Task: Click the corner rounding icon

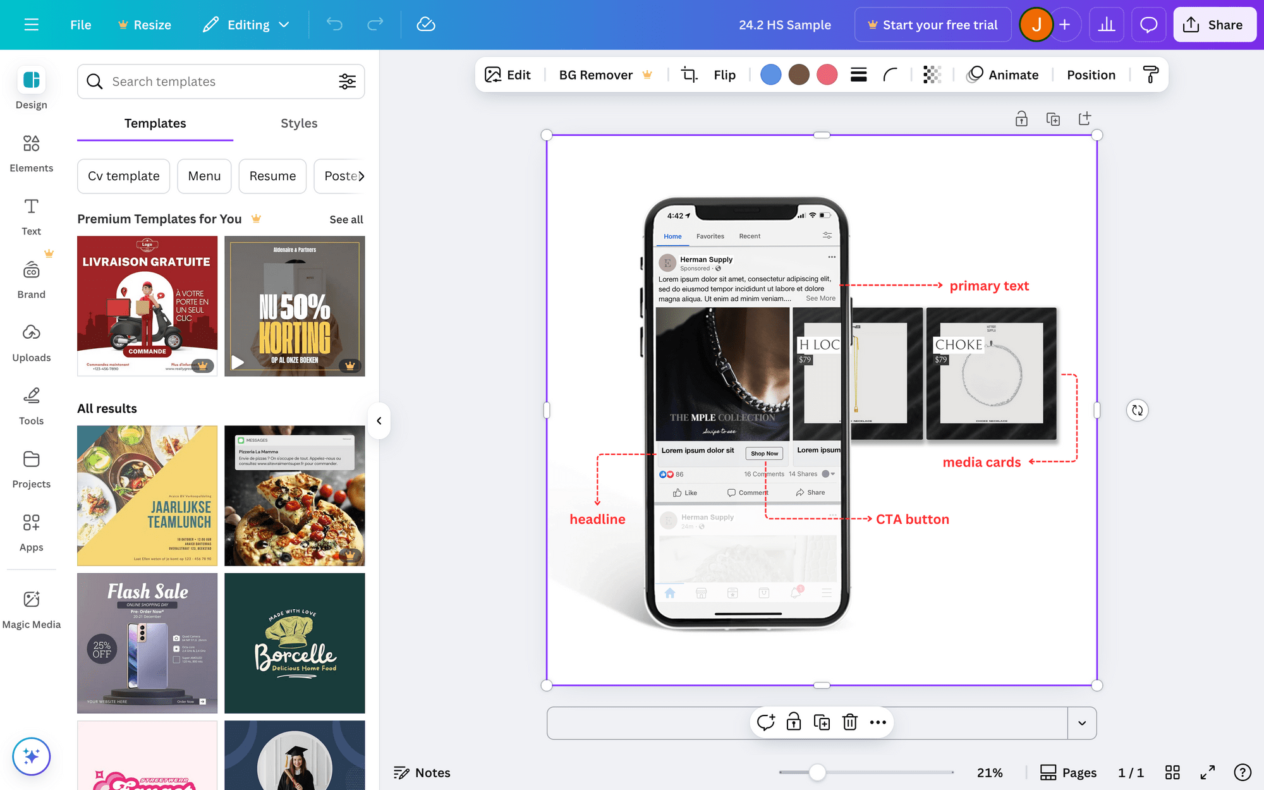Action: pos(890,75)
